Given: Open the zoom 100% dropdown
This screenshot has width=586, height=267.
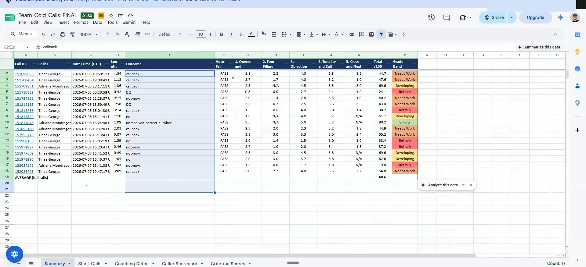Looking at the screenshot, I should click(89, 34).
